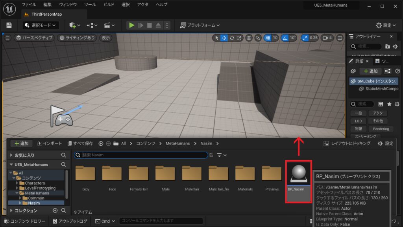The image size is (403, 227).
Task: Click the outliner search field
Action: pyautogui.click(x=366, y=46)
